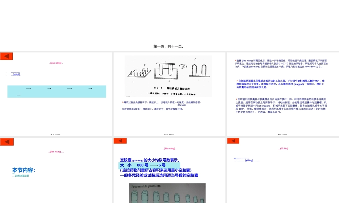Click the red back arrow on the first slide
This screenshot has height=203, width=339.
pos(6,56)
